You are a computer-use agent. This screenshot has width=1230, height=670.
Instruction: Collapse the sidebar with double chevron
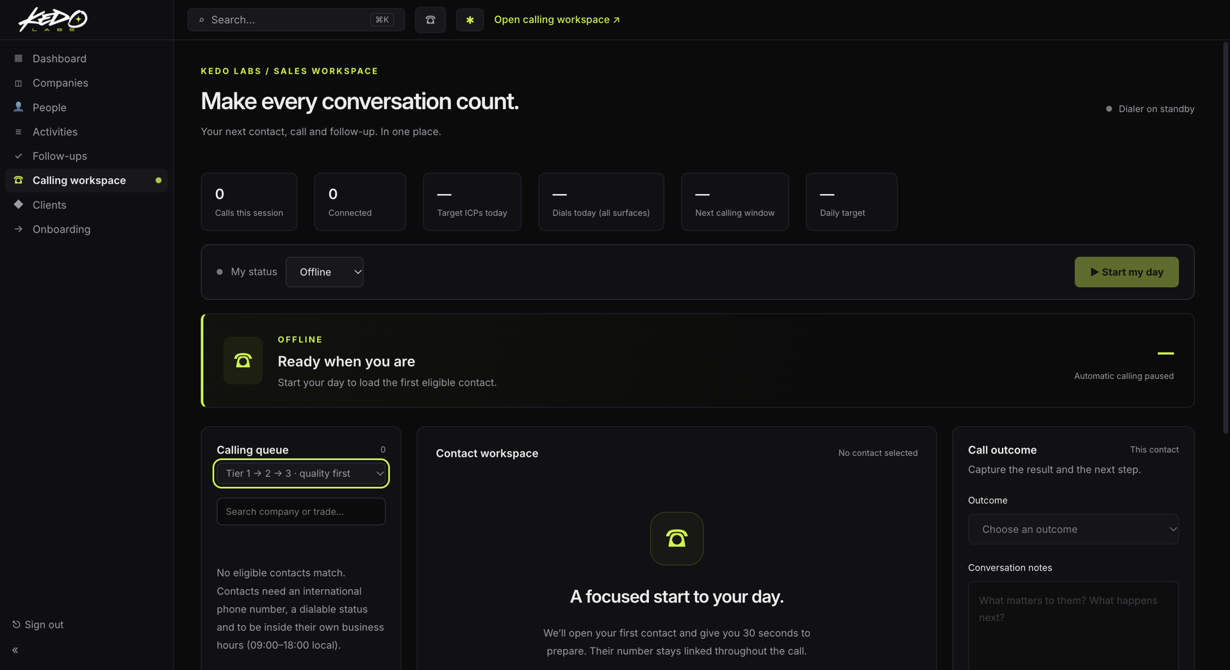(x=15, y=650)
